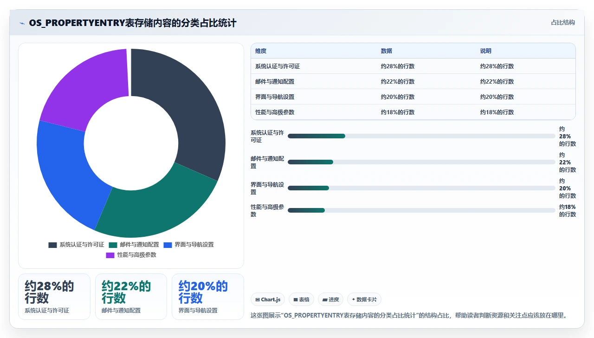Toggle the 界面与导航设置 legend item
Viewport: 594px width, 338px height.
(x=188, y=245)
